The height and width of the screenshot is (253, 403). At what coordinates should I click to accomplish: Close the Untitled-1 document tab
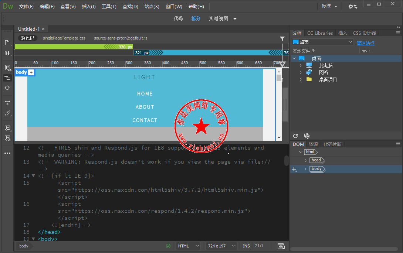coord(43,29)
